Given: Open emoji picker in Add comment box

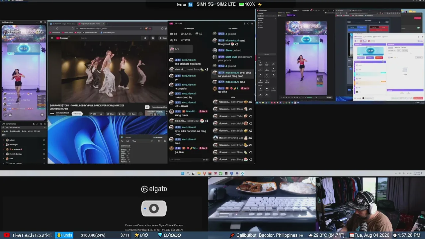Looking at the screenshot, I should [x=204, y=160].
